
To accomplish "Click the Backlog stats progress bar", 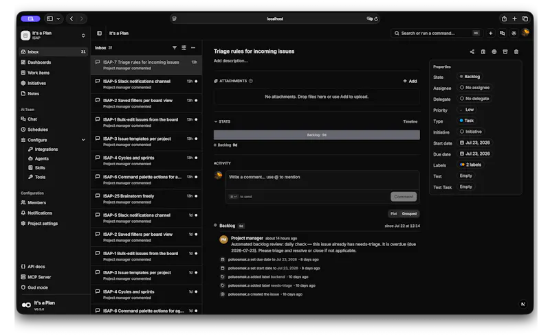I will click(x=316, y=135).
